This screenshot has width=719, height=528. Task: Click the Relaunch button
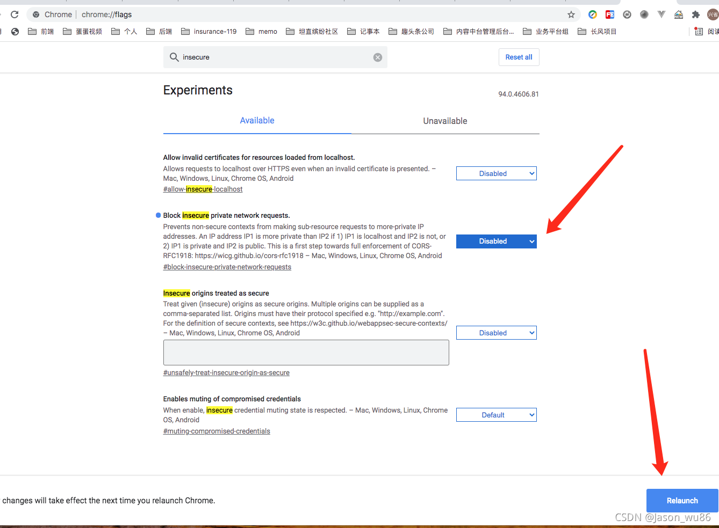(681, 500)
